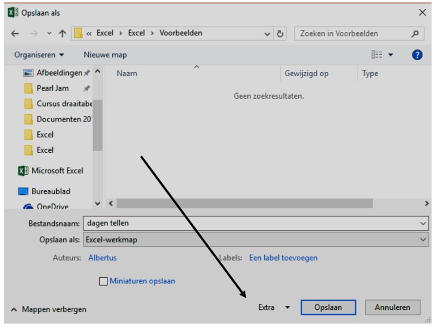This screenshot has width=435, height=327.
Task: Click the up one level arrow
Action: [x=62, y=34]
